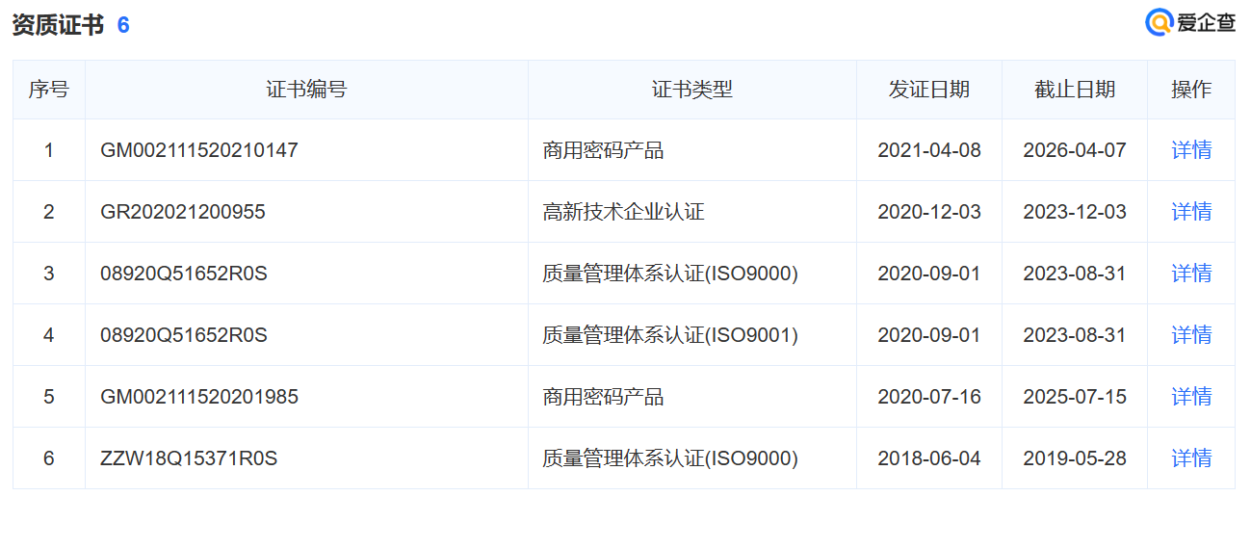The width and height of the screenshot is (1251, 549).
Task: Click the 截止日期 column header
Action: pos(1074,90)
